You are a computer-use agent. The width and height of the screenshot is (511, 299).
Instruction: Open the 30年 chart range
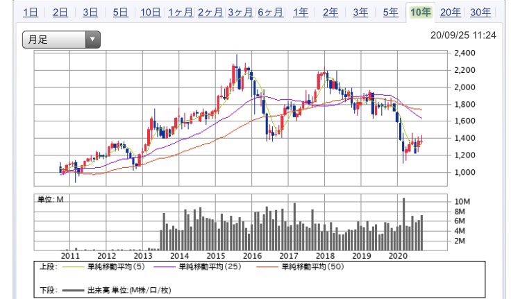coord(480,12)
